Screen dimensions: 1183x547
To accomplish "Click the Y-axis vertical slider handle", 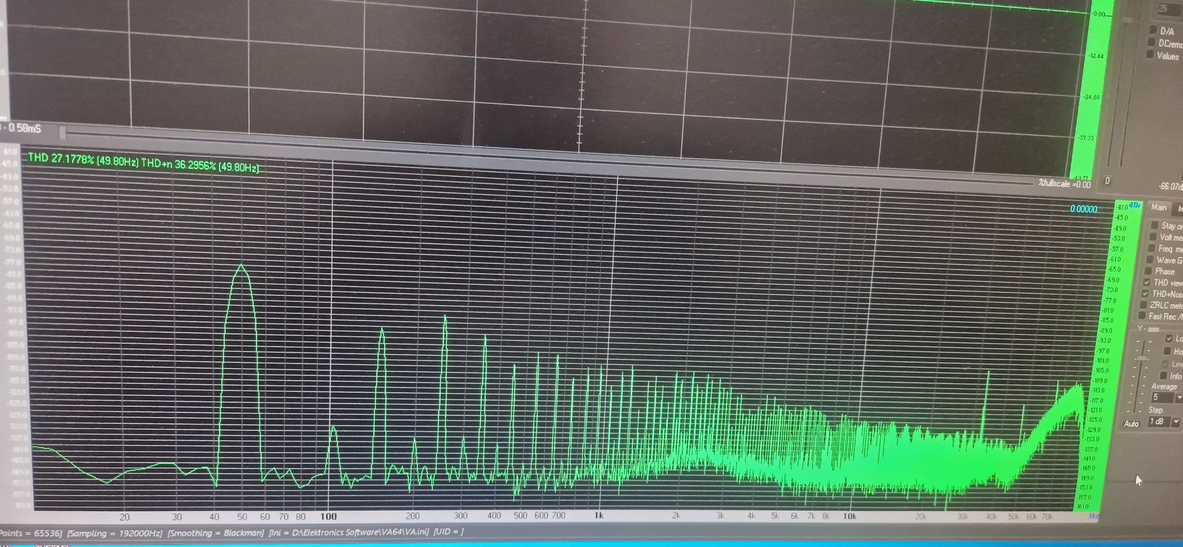I will pyautogui.click(x=1141, y=359).
